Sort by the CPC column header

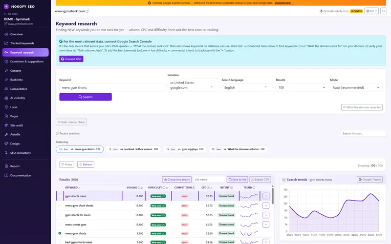(x=207, y=188)
